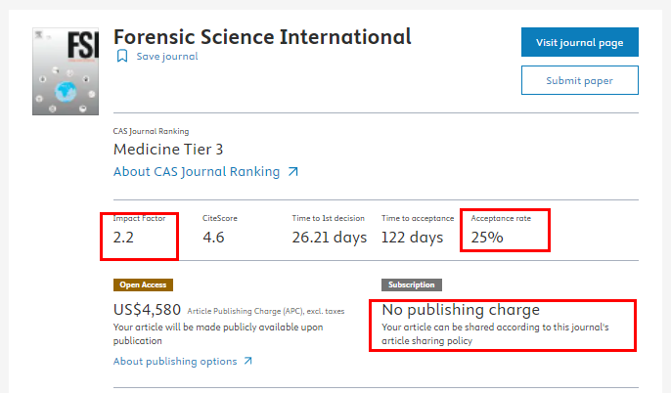The width and height of the screenshot is (671, 393).
Task: Click arrow icon beside About publishing options
Action: pyautogui.click(x=248, y=361)
